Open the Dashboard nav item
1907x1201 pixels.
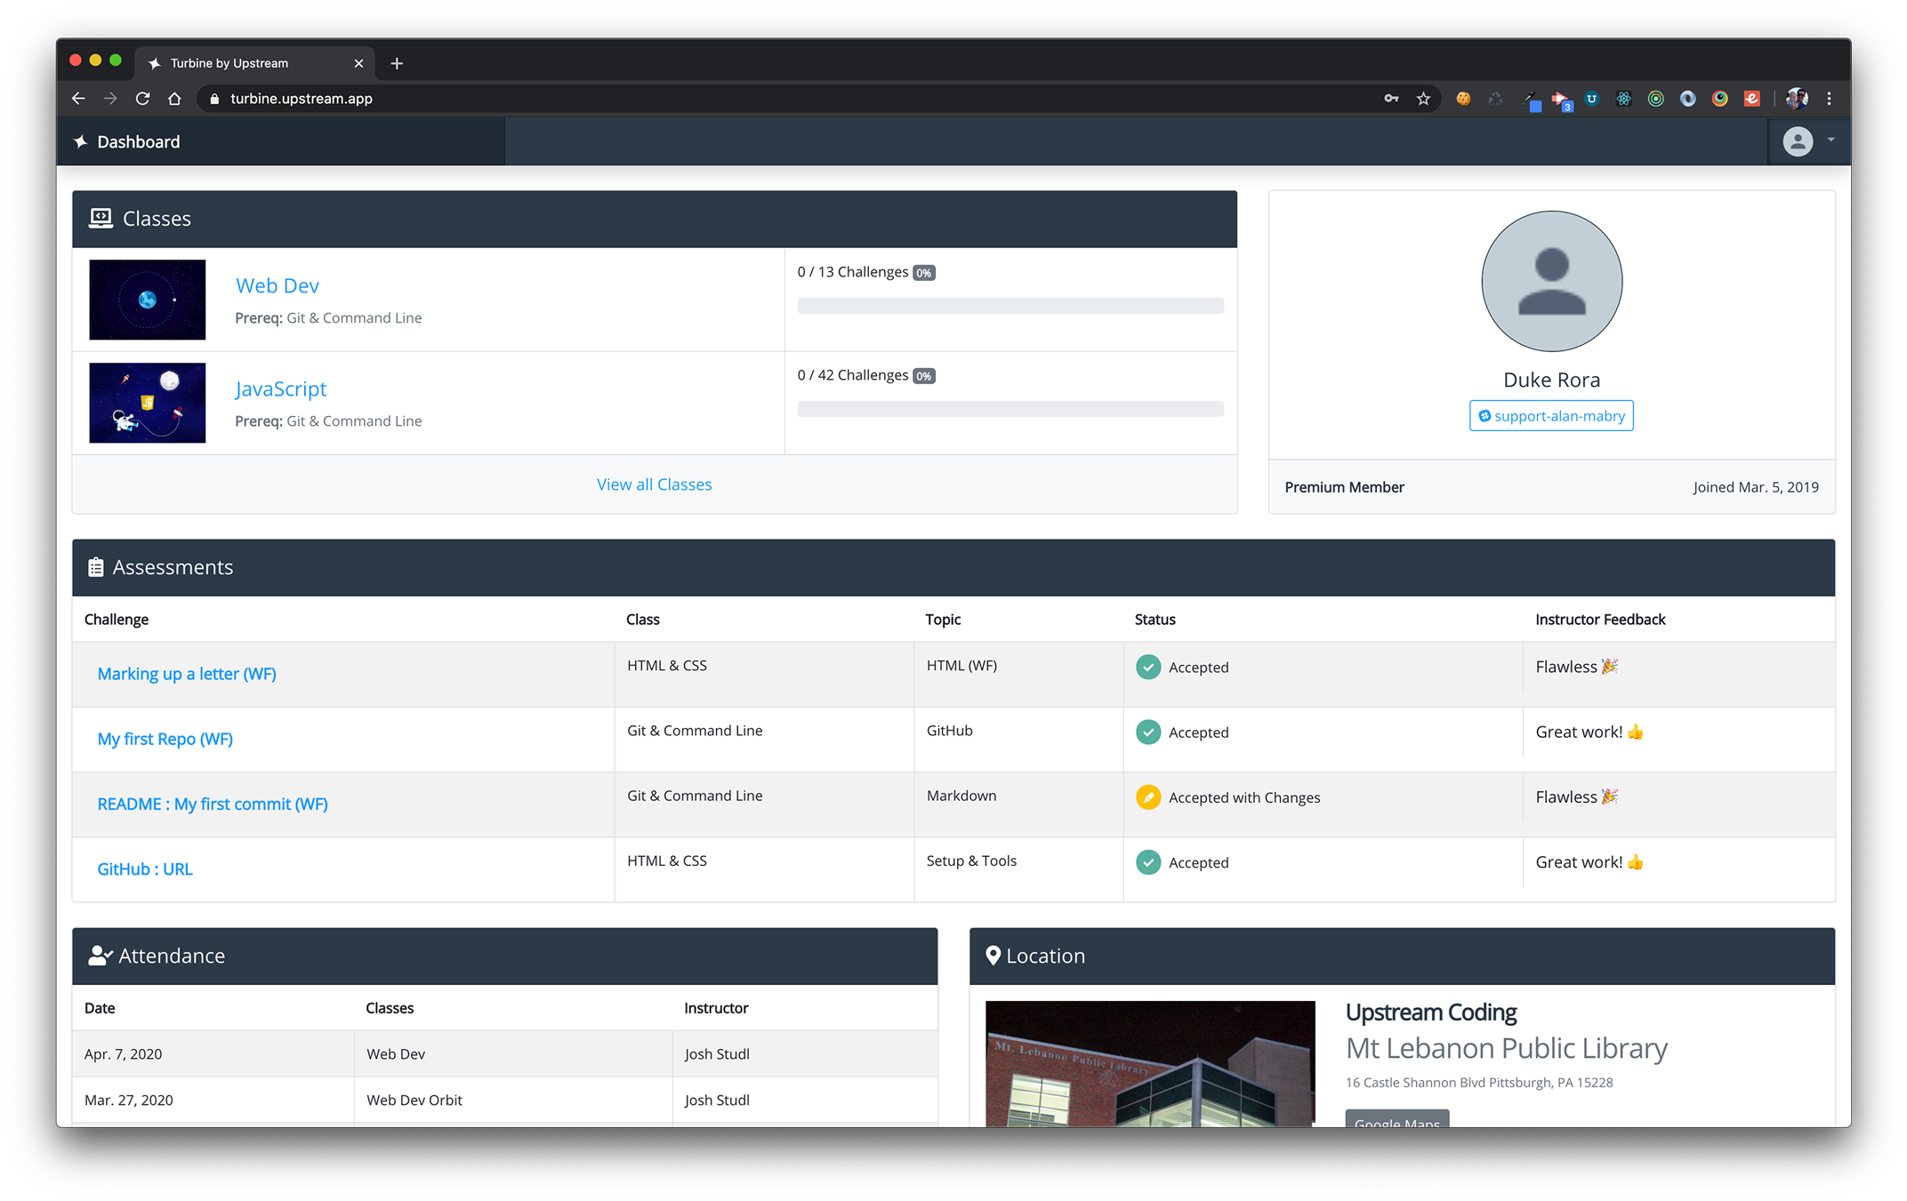click(139, 142)
